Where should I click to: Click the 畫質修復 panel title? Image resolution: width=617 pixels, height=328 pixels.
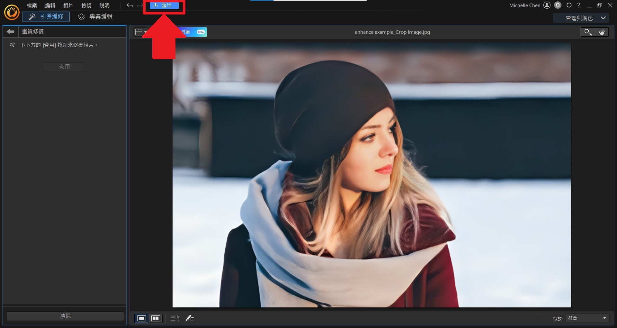pos(33,32)
